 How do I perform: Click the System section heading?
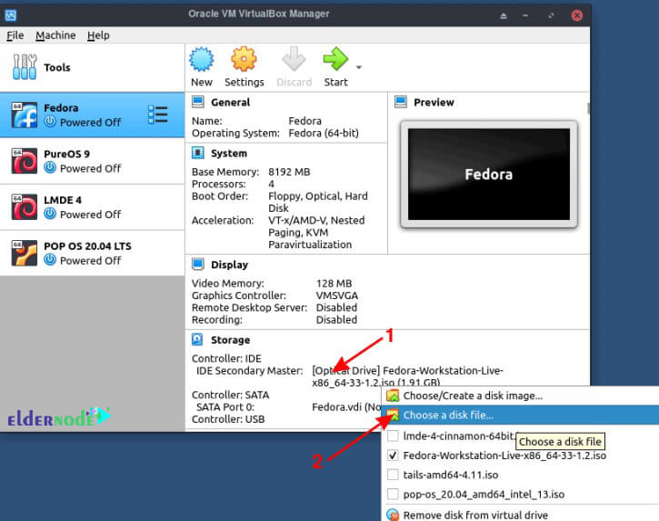(x=229, y=153)
